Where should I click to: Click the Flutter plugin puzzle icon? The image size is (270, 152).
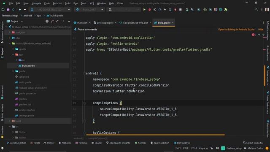[x=226, y=10]
